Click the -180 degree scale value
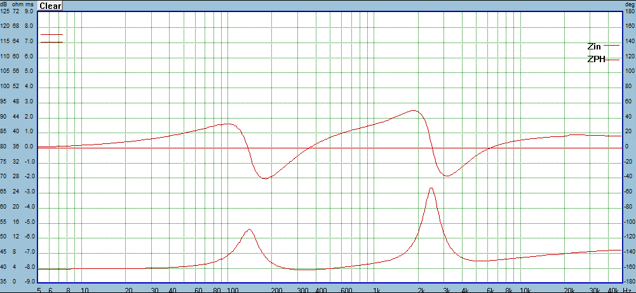The width and height of the screenshot is (636, 293). [x=629, y=282]
